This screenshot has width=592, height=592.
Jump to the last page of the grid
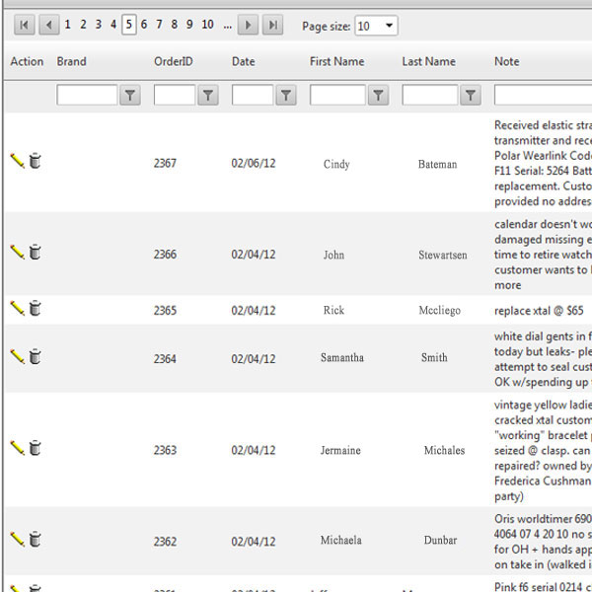tap(272, 25)
